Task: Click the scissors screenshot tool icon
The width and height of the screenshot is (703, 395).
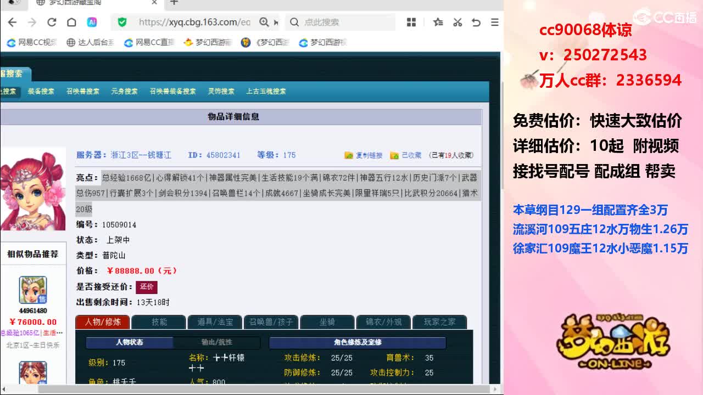Action: (457, 22)
